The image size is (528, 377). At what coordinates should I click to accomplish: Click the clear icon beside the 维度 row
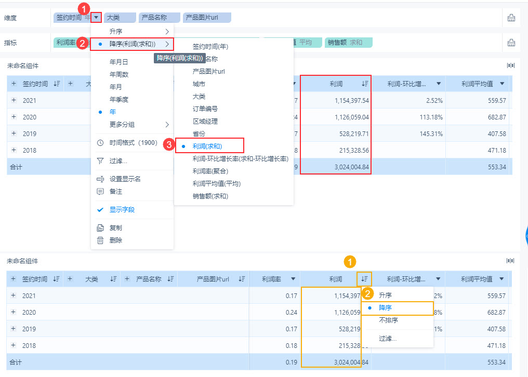(x=511, y=18)
